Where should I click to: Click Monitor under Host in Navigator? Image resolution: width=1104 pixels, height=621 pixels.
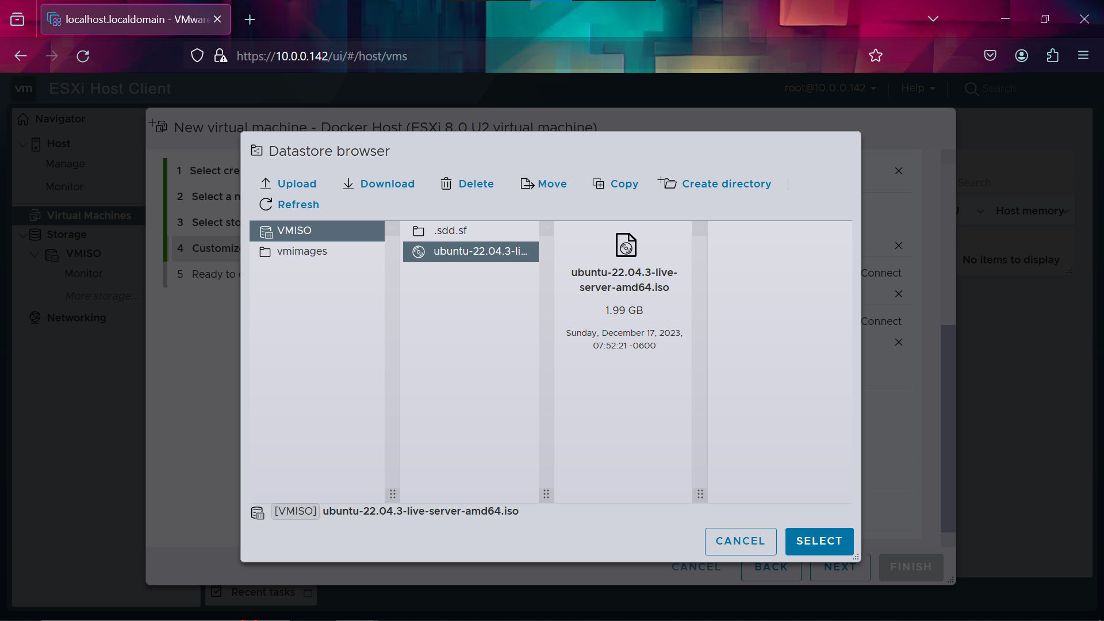point(64,187)
